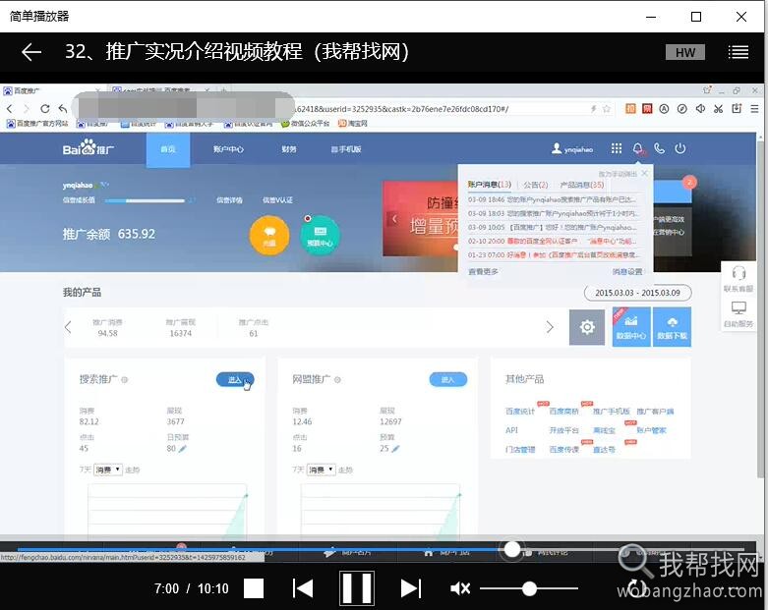Screen dimensions: 768x610
Task: Click the power logout icon
Action: (x=680, y=148)
